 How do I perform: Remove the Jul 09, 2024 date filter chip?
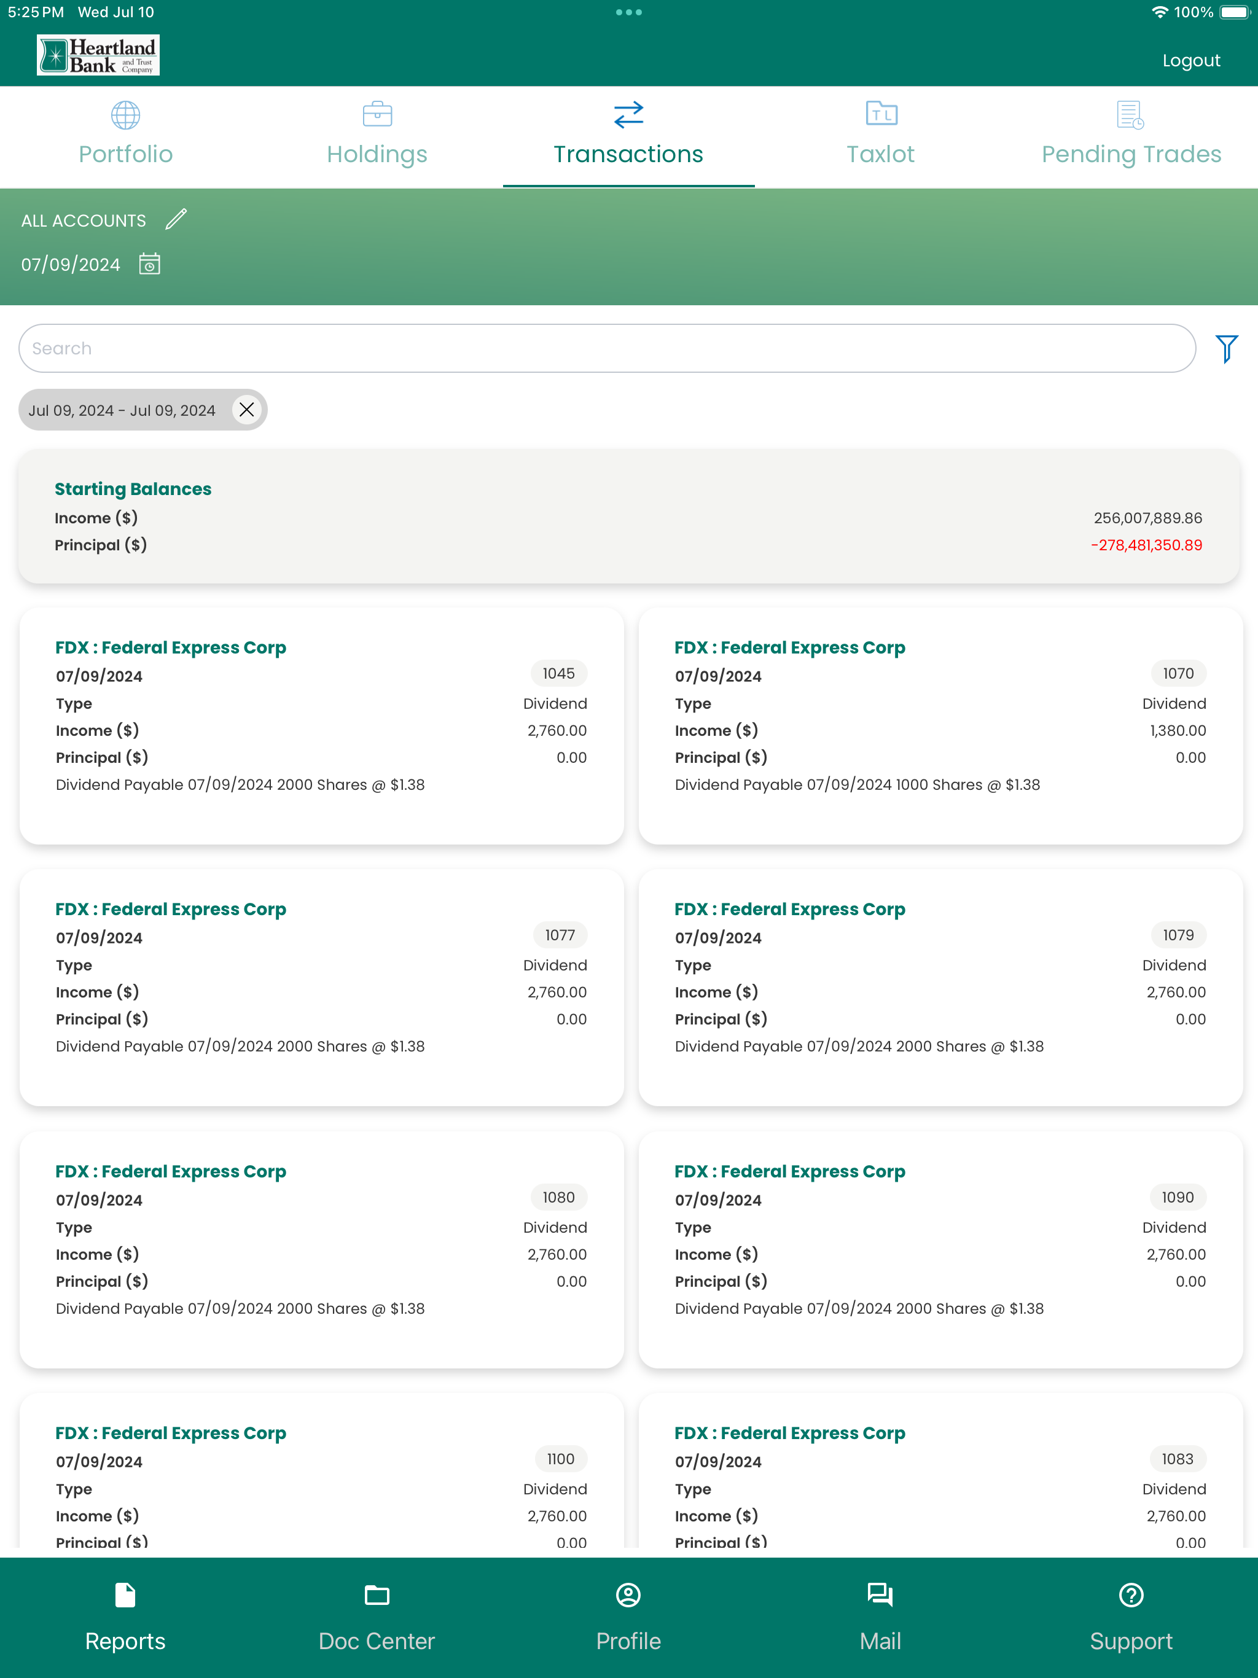[x=246, y=410]
